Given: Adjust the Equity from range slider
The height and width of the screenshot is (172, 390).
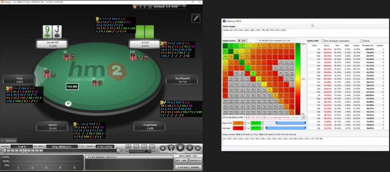Looking at the screenshot, I should (x=285, y=123).
